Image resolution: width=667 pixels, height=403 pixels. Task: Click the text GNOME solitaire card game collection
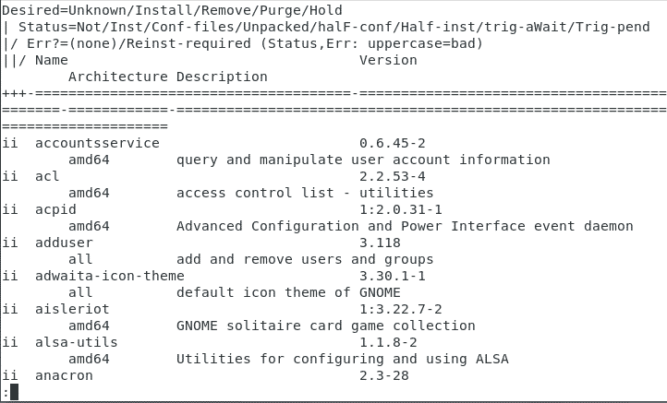[x=325, y=326]
